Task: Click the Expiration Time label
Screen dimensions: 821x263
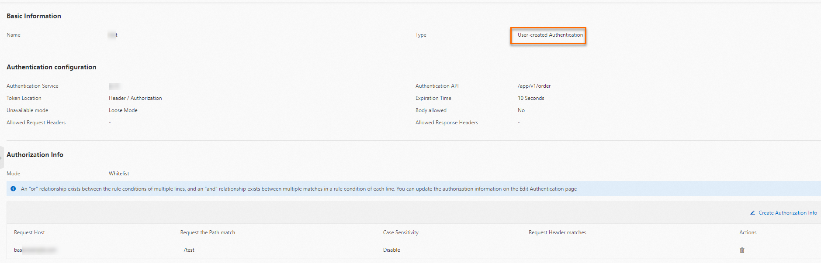Action: [433, 98]
